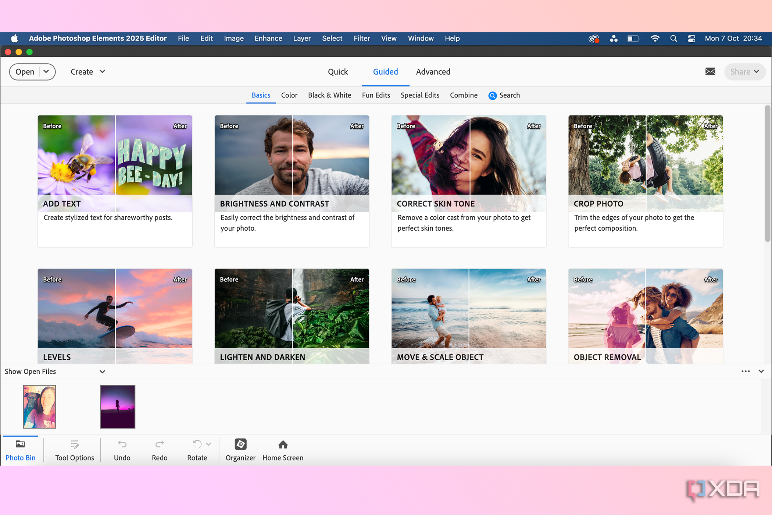This screenshot has height=515, width=772.
Task: Click the Open button
Action: [25, 72]
